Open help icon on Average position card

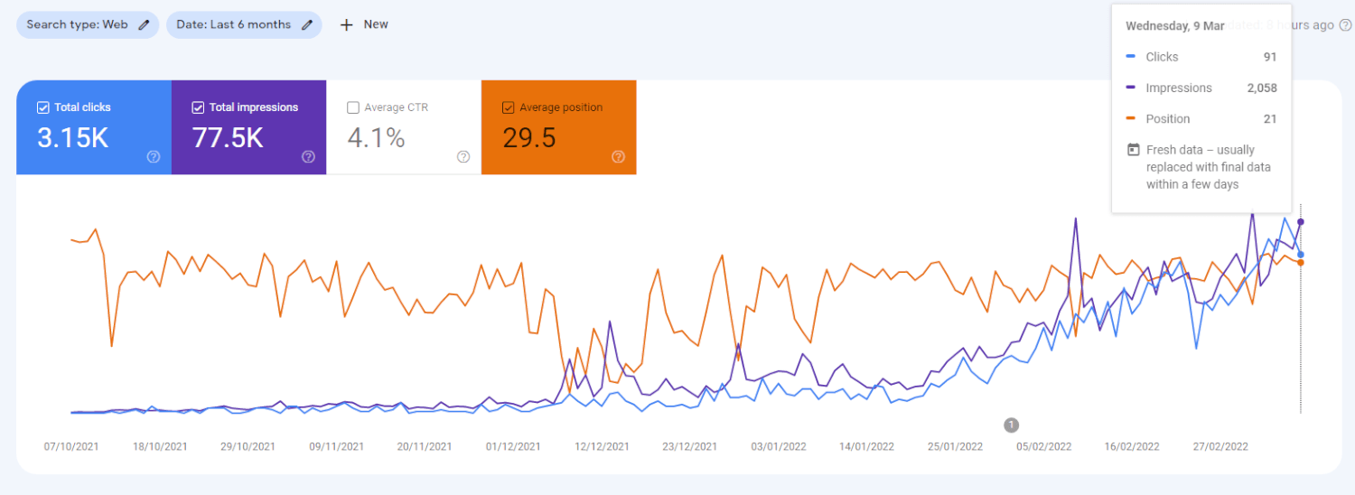pyautogui.click(x=618, y=156)
